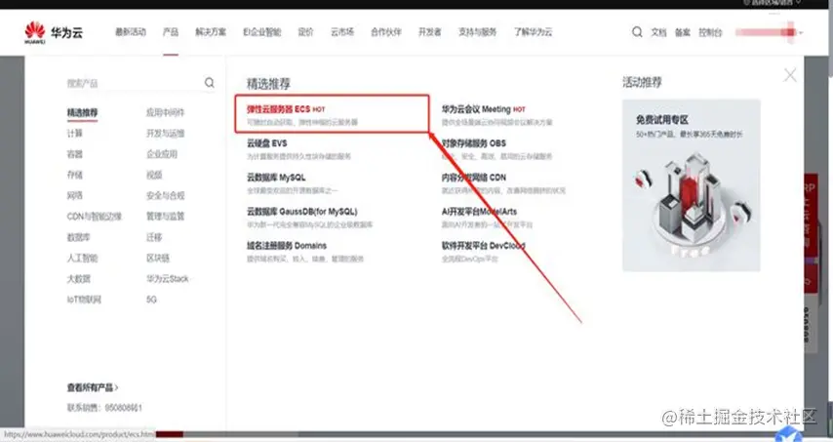Open the 云市场 menu item
833x442 pixels.
coord(342,32)
